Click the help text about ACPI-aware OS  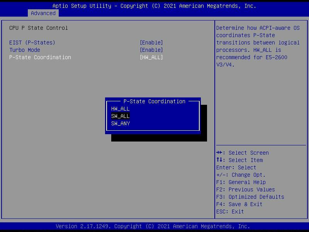coord(258,46)
